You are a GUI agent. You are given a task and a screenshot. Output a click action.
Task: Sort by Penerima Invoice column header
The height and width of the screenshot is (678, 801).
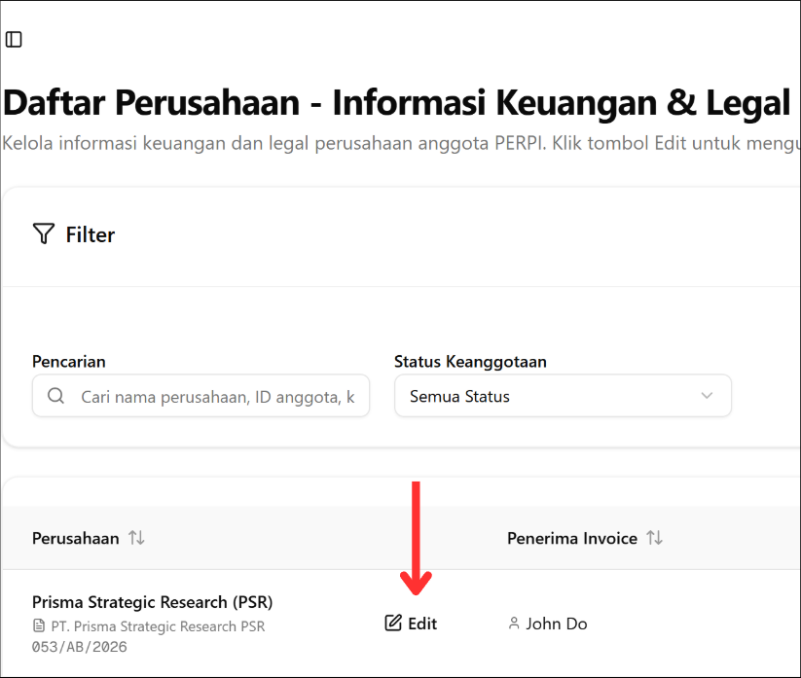[x=572, y=538]
